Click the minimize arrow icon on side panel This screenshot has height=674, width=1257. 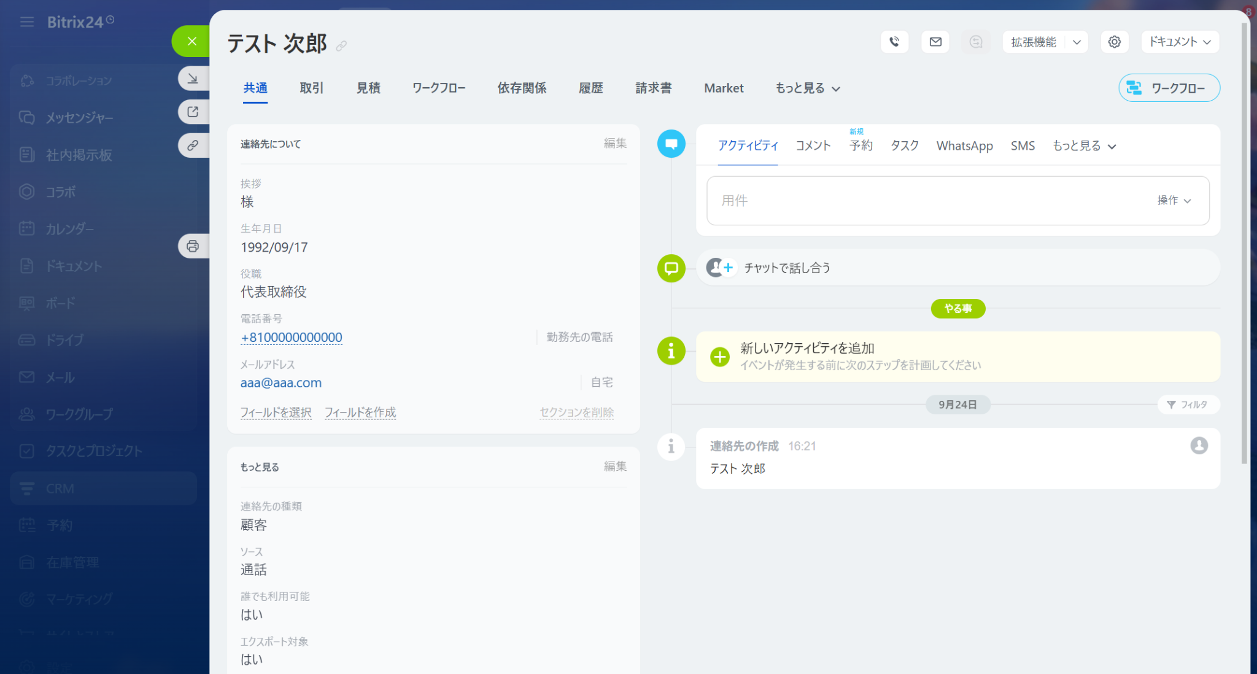pyautogui.click(x=193, y=79)
